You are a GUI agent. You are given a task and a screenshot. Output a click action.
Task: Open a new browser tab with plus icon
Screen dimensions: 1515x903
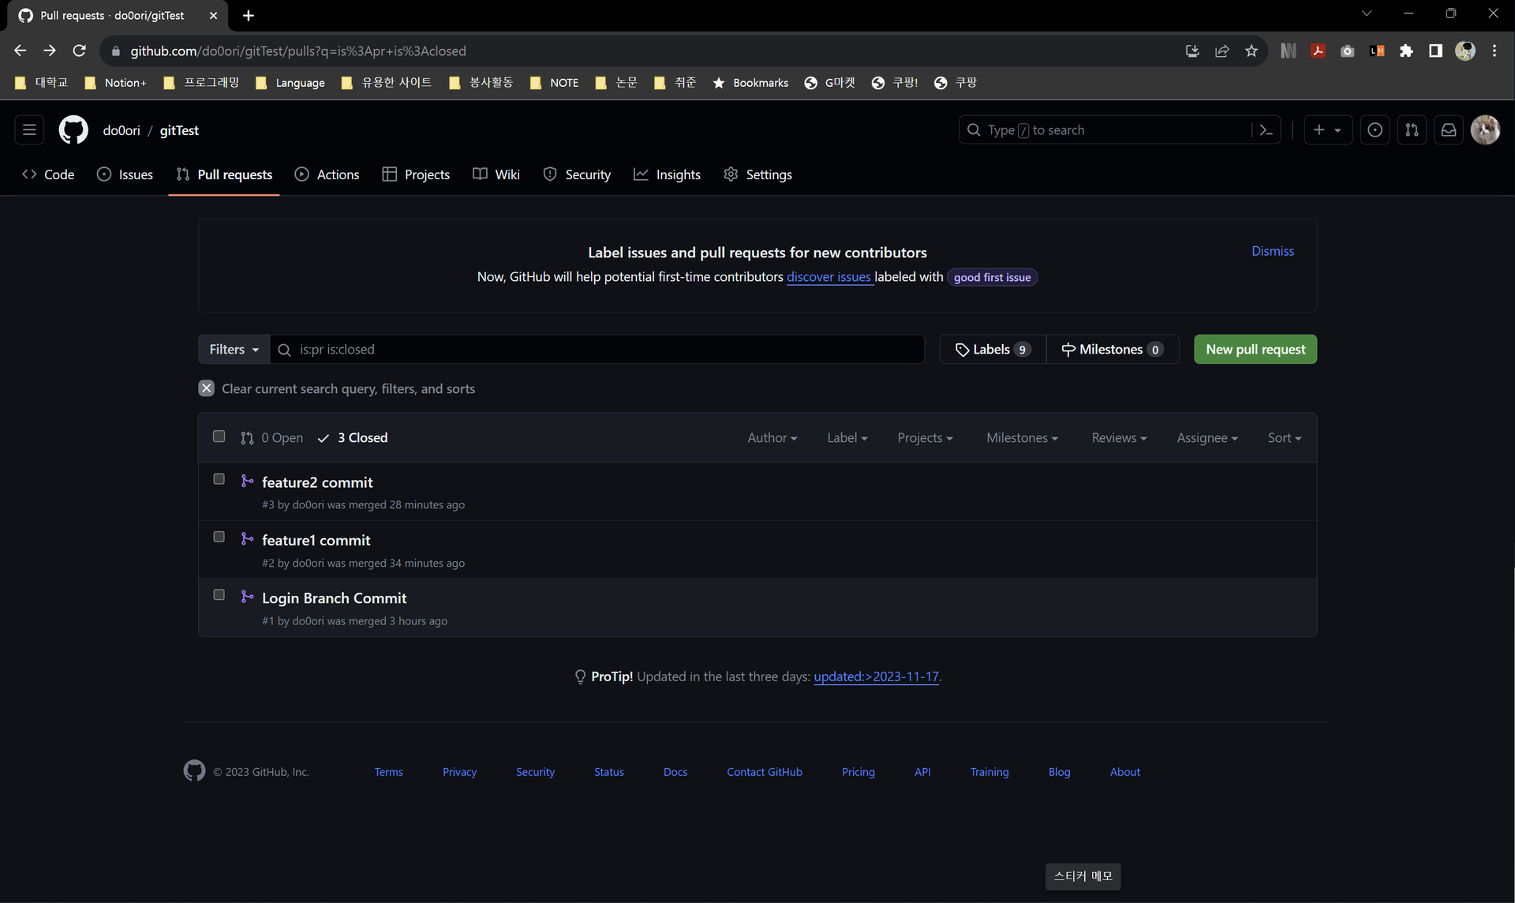249,15
